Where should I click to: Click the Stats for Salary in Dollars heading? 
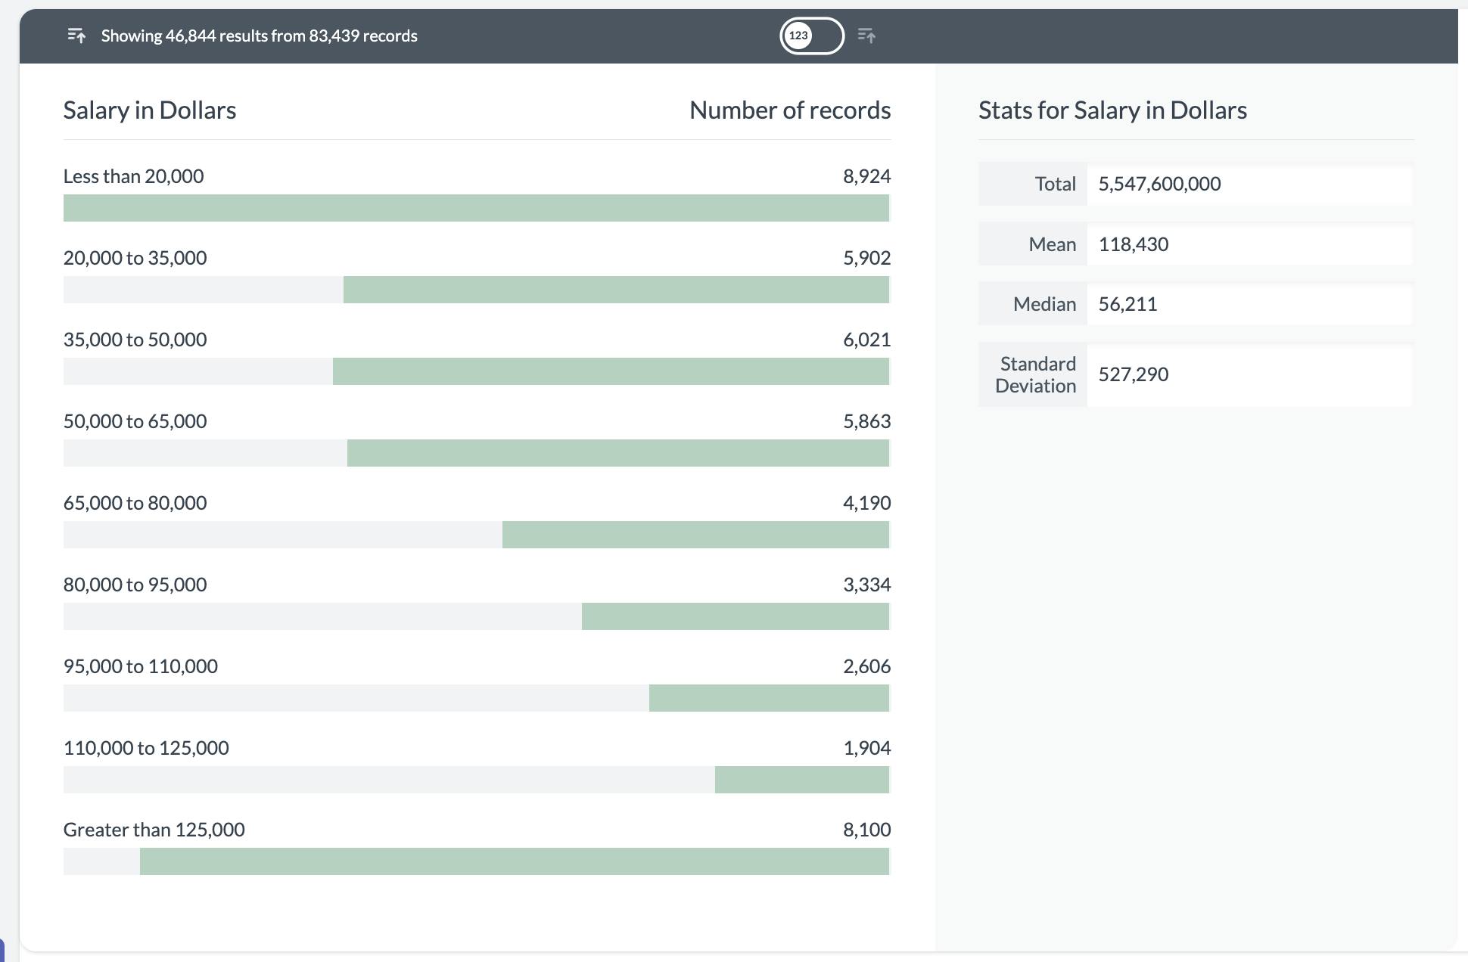[x=1111, y=110]
